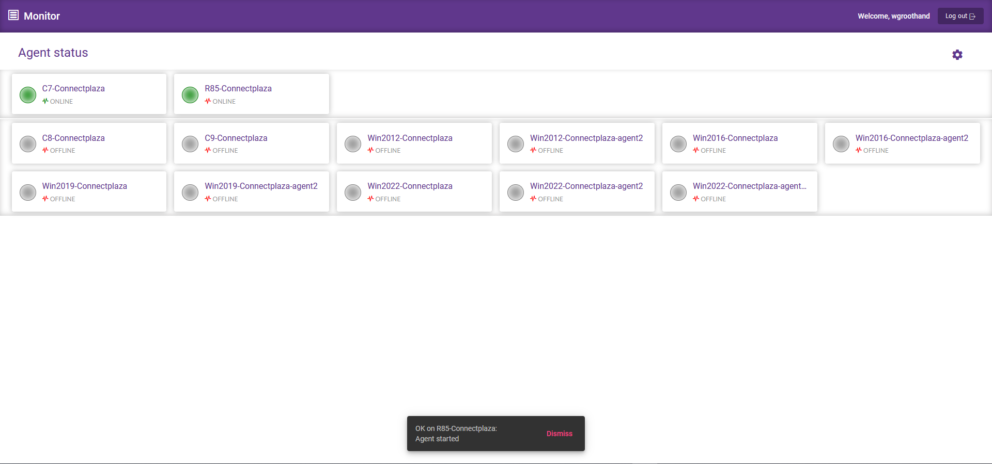This screenshot has height=464, width=992.
Task: Click the Agent status heading
Action: tap(53, 53)
